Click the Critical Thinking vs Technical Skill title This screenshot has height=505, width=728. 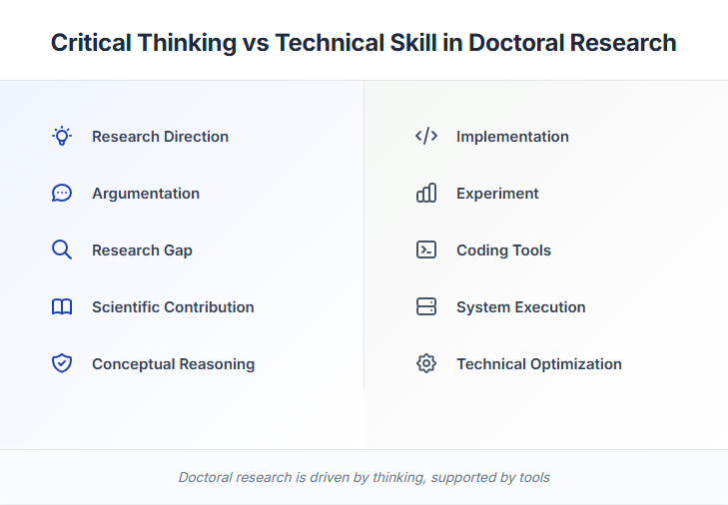tap(364, 43)
